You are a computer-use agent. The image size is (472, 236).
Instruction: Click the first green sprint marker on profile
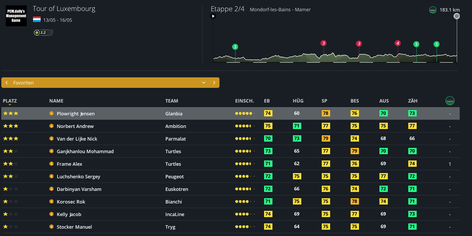[235, 47]
